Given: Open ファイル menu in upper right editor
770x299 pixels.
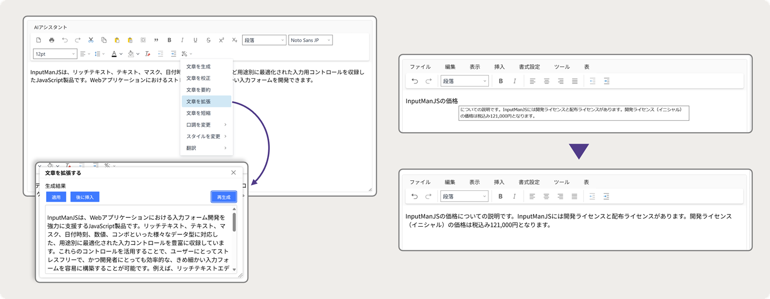Looking at the screenshot, I should (x=420, y=67).
